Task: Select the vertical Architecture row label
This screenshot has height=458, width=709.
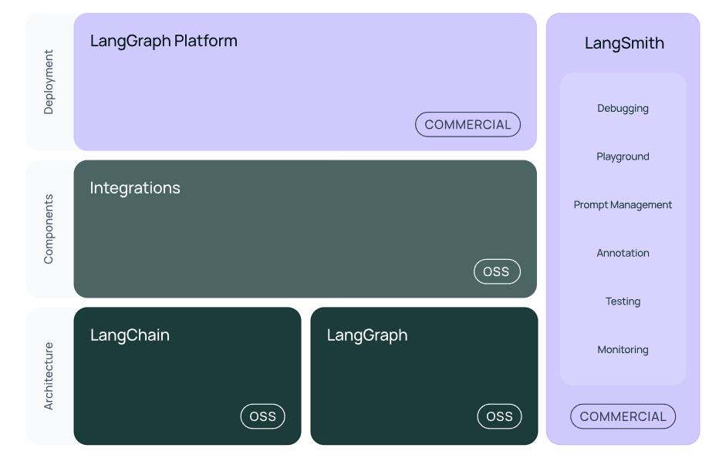Action: pos(49,376)
